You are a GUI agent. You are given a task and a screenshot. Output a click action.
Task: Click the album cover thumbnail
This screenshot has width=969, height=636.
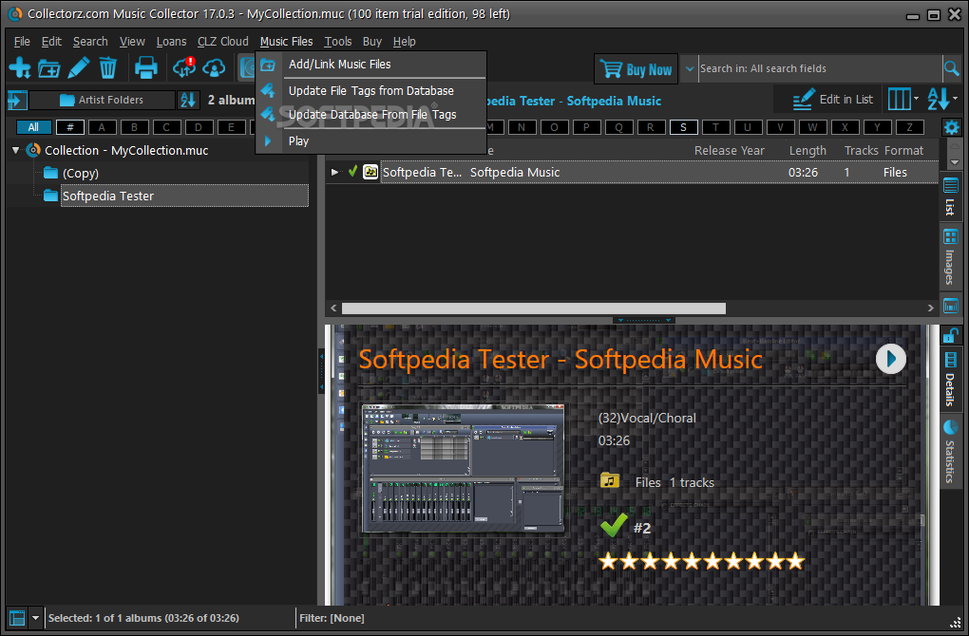tap(463, 469)
